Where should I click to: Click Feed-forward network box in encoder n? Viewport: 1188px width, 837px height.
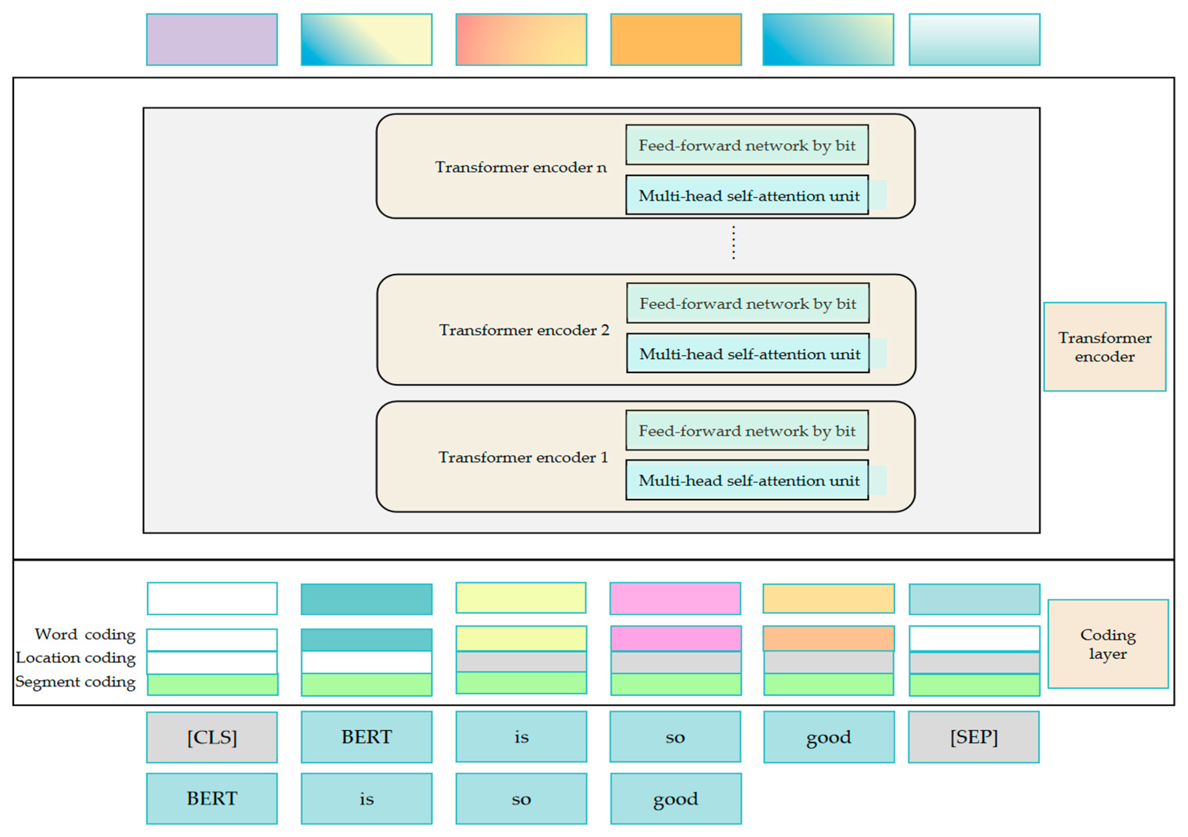pyautogui.click(x=747, y=145)
